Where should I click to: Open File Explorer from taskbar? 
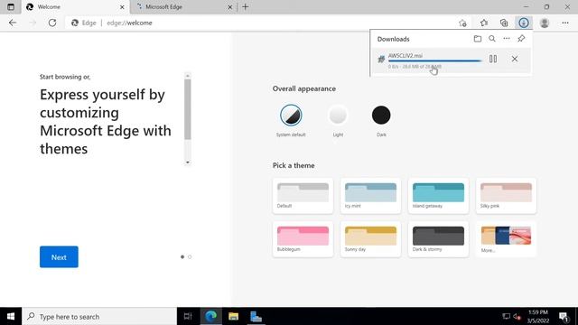point(233,316)
